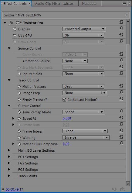Uncheck the Cache Last Motion checkbox
The height and width of the screenshot is (193, 132).
coord(64,100)
